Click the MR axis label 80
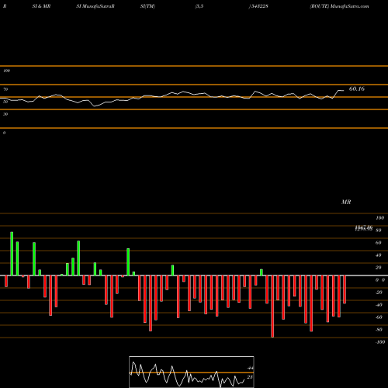 378,230
